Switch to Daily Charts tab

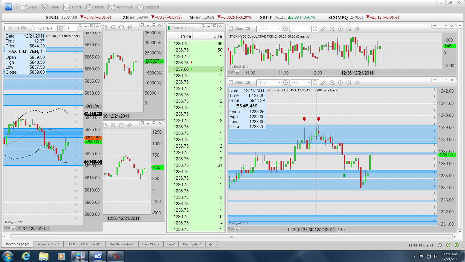click(151, 244)
